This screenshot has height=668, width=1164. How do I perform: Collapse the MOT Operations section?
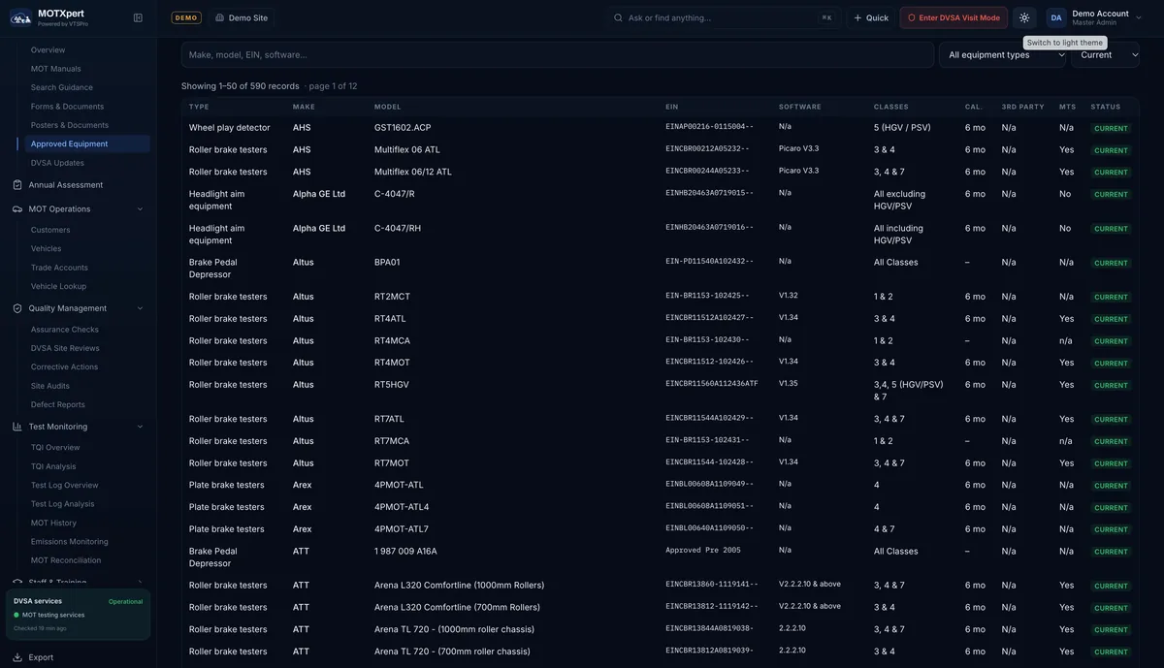(140, 209)
